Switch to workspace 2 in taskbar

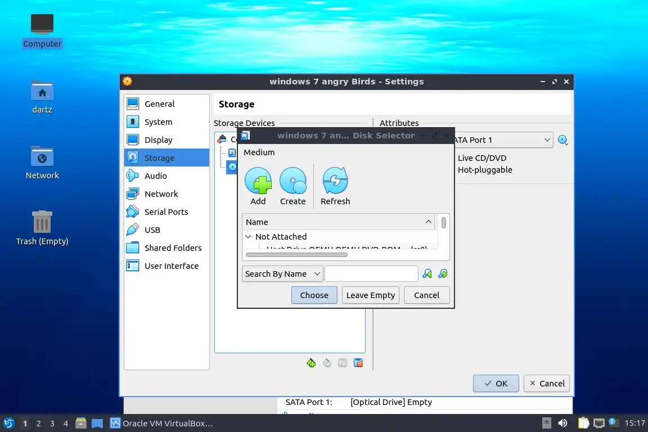(x=38, y=424)
